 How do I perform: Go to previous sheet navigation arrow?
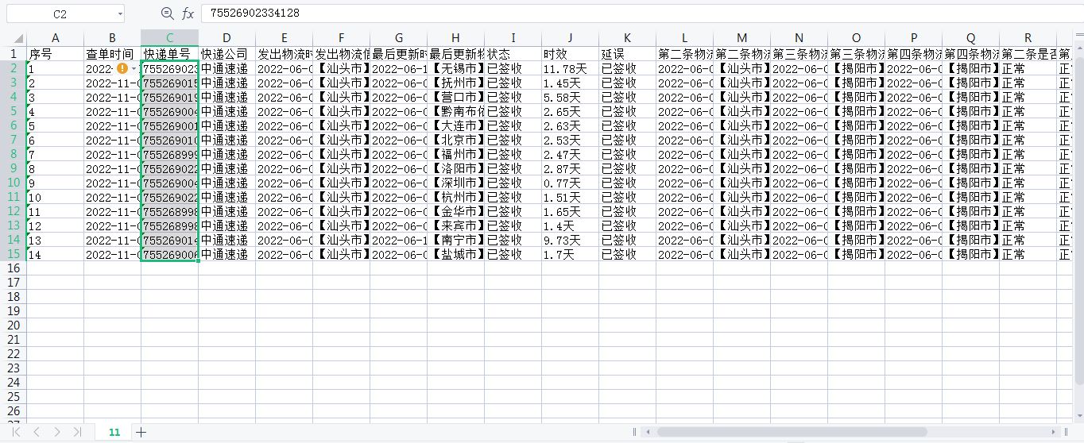[x=36, y=432]
